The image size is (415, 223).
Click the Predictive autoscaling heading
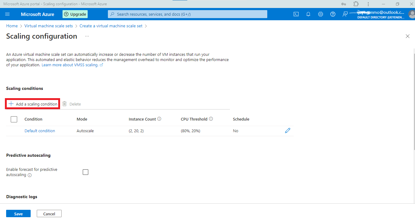pyautogui.click(x=28, y=155)
